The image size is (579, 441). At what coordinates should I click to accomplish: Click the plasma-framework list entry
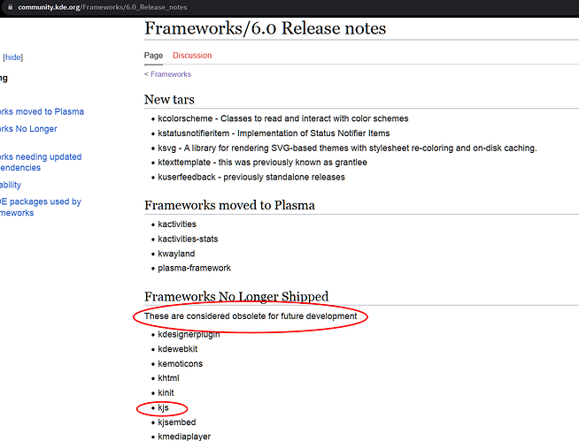click(x=194, y=268)
